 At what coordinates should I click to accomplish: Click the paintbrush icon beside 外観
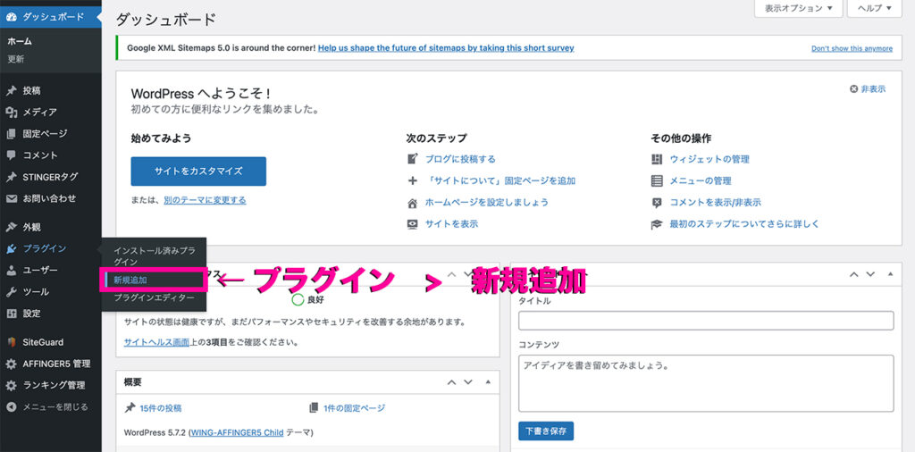11,227
